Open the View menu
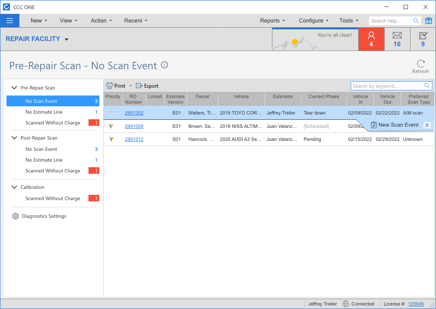This screenshot has height=309, width=436. click(68, 21)
